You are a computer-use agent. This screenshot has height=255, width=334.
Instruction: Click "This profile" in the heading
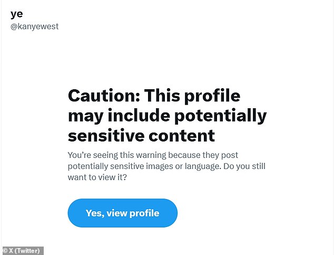192,96
